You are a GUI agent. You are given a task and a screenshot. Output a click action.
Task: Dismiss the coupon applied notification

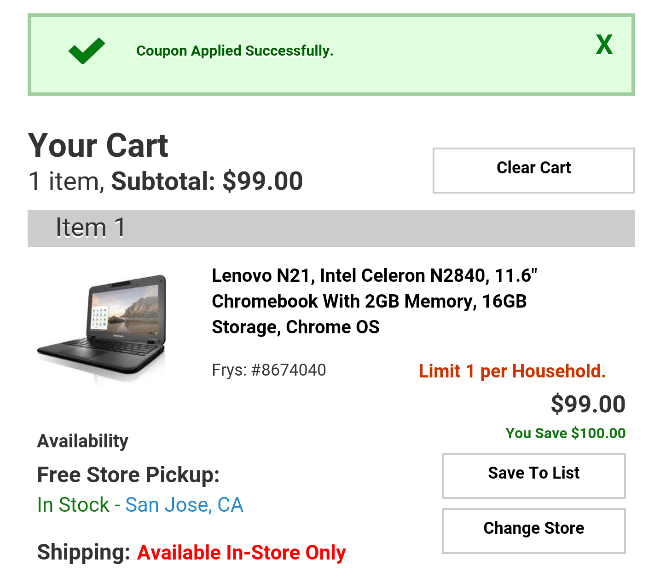604,45
